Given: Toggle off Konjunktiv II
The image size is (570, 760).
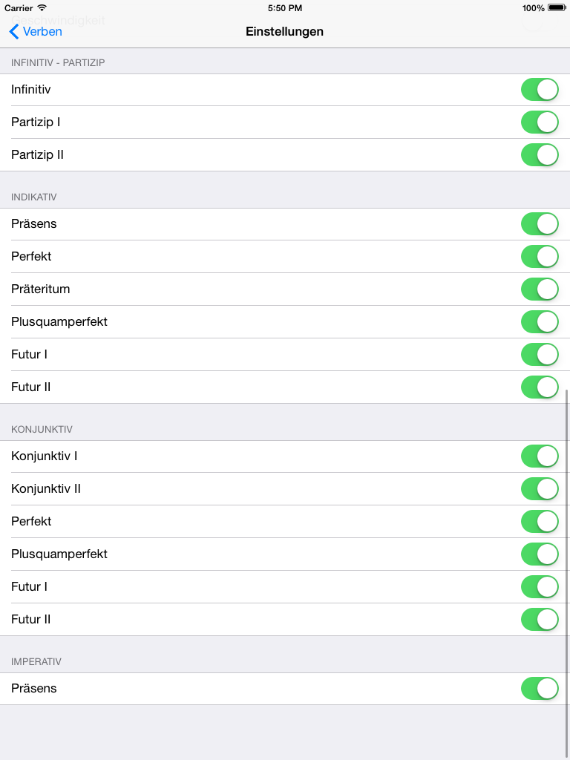Looking at the screenshot, I should [540, 488].
